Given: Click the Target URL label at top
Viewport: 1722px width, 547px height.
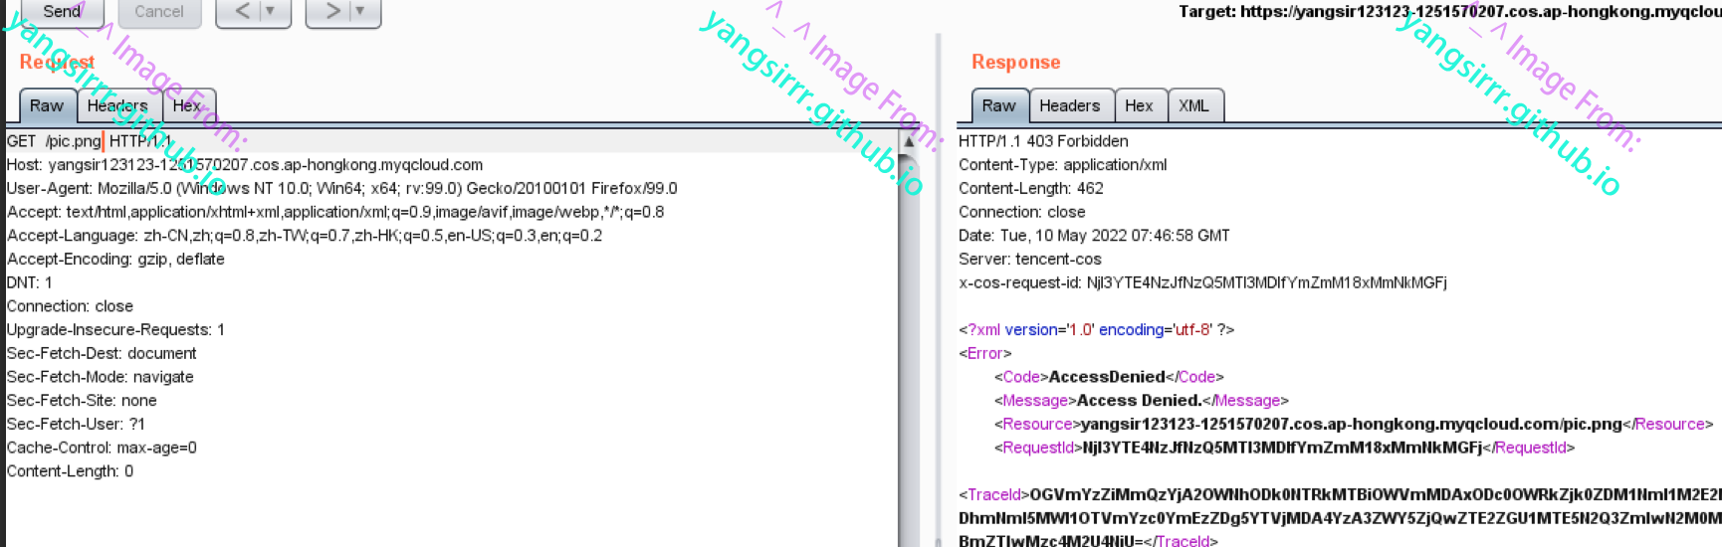Looking at the screenshot, I should coord(1450,12).
